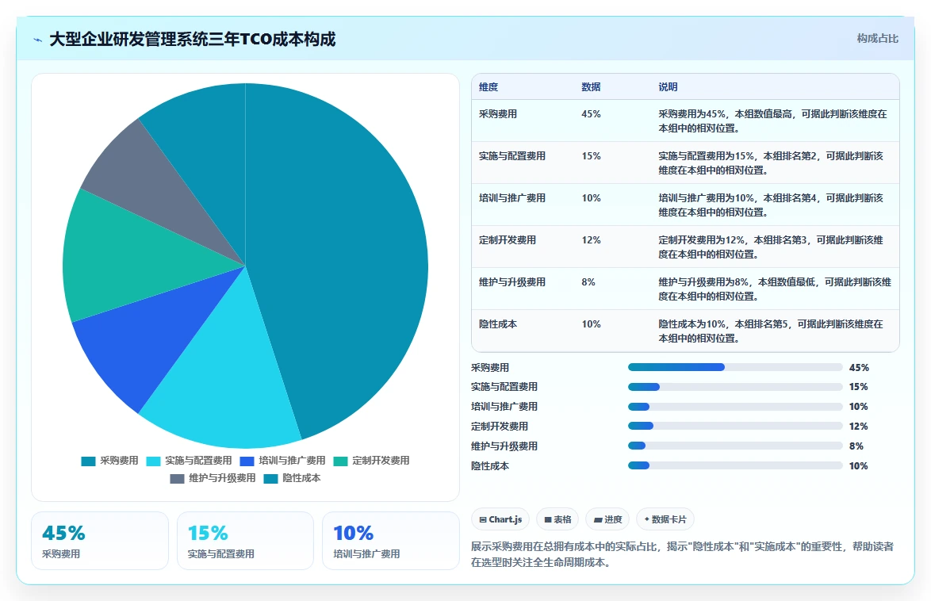Image resolution: width=931 pixels, height=601 pixels.
Task: Open the 45% 采购费用 data card
Action: click(x=100, y=541)
